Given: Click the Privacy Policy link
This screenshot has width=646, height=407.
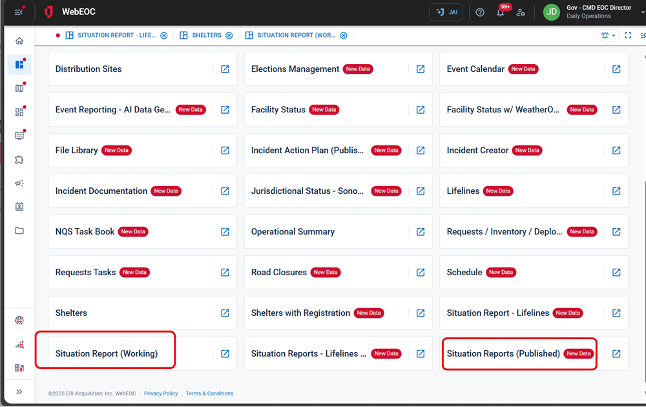Looking at the screenshot, I should (161, 393).
